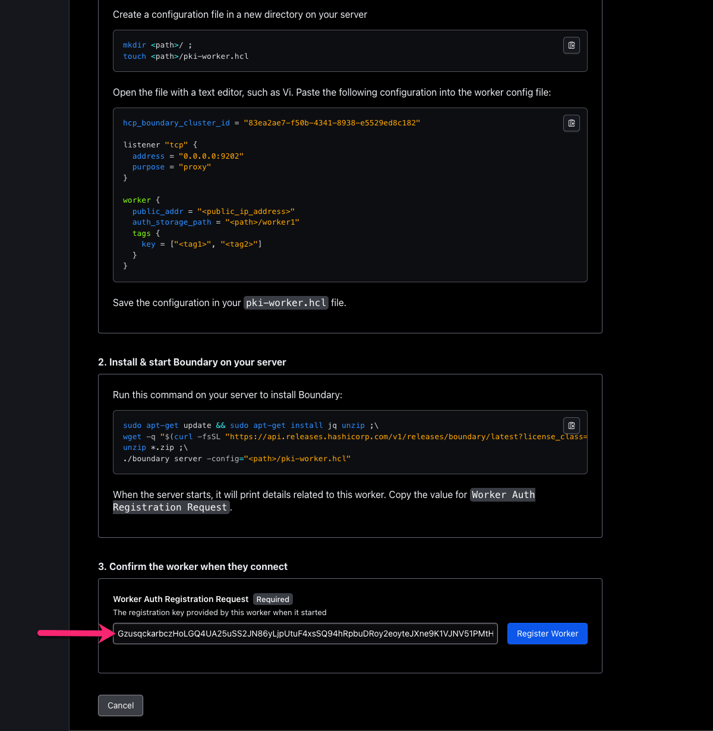
Task: Click the hcp_boundary_cluster_id value string
Action: (332, 122)
